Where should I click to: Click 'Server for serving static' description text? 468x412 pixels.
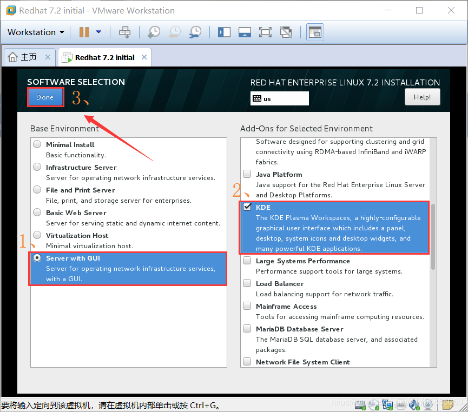pyautogui.click(x=133, y=223)
